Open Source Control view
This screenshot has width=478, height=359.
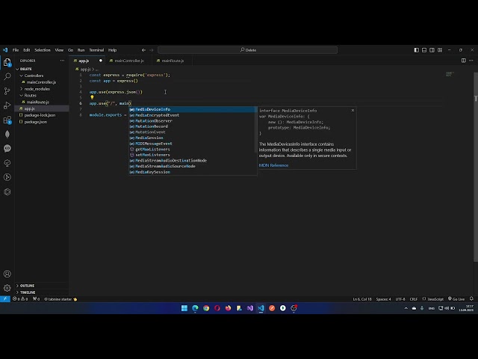coord(7,90)
